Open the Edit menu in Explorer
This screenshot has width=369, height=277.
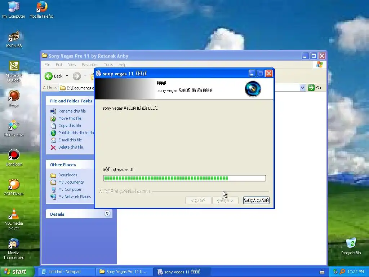pos(59,65)
